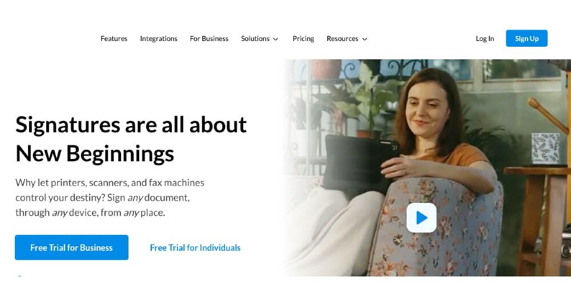Open the Integrations nav link
Screen dimensions: 571x285
pyautogui.click(x=159, y=39)
